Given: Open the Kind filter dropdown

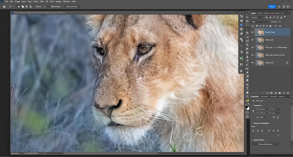Looking at the screenshot, I should click(x=257, y=18).
